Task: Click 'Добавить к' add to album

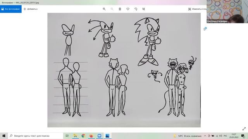Action: [x=31, y=9]
